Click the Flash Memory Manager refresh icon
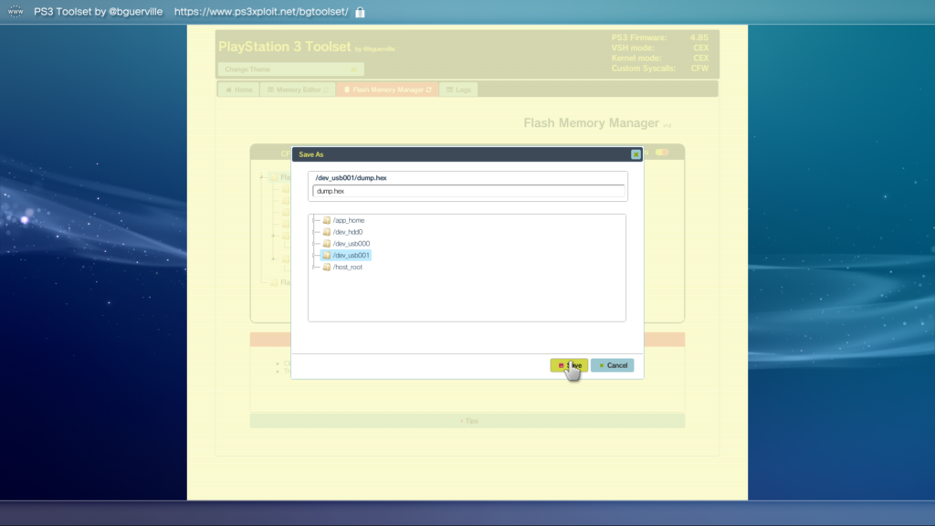935x526 pixels. 429,90
